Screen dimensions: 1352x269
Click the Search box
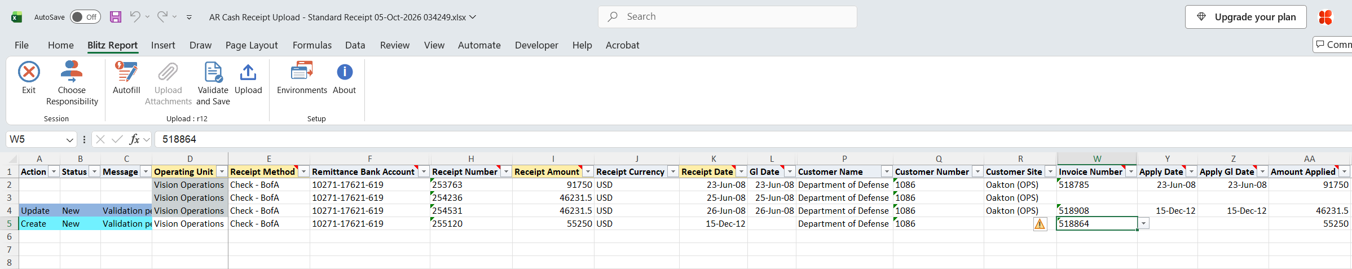pyautogui.click(x=728, y=17)
